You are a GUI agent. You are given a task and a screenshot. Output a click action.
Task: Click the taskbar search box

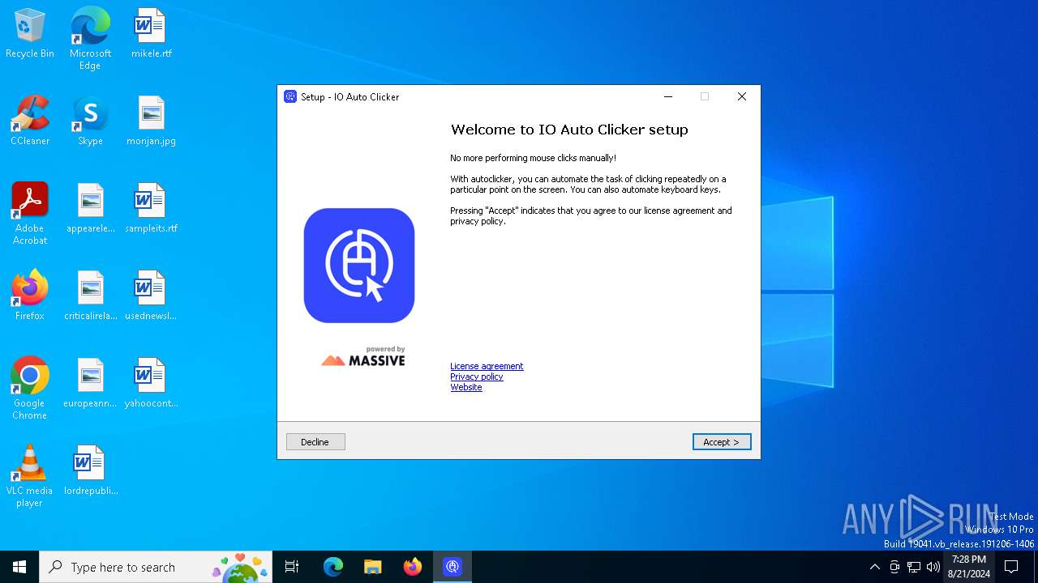pos(156,567)
